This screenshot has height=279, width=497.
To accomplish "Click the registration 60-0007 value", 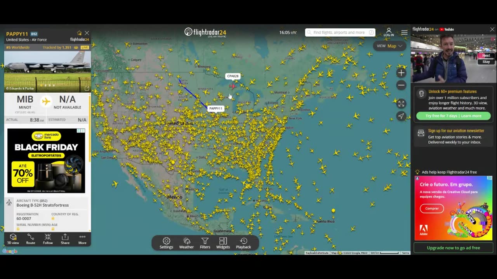I will (x=24, y=219).
